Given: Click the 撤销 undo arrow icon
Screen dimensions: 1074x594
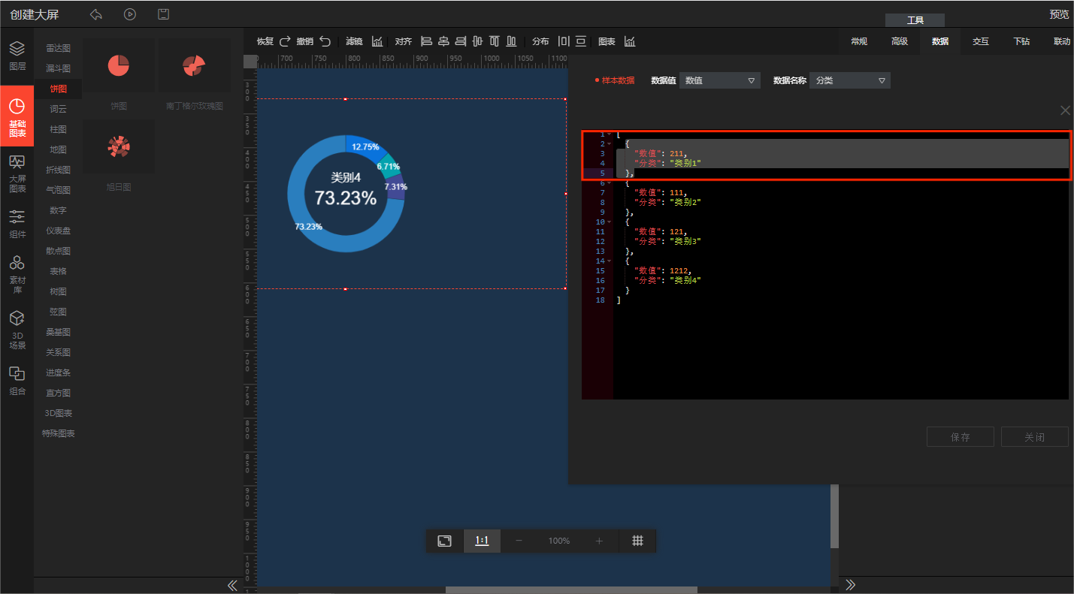Looking at the screenshot, I should point(325,41).
